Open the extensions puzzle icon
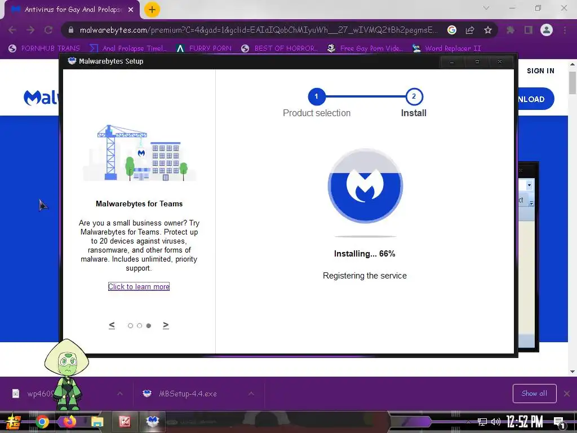This screenshot has width=577, height=433. 511,30
